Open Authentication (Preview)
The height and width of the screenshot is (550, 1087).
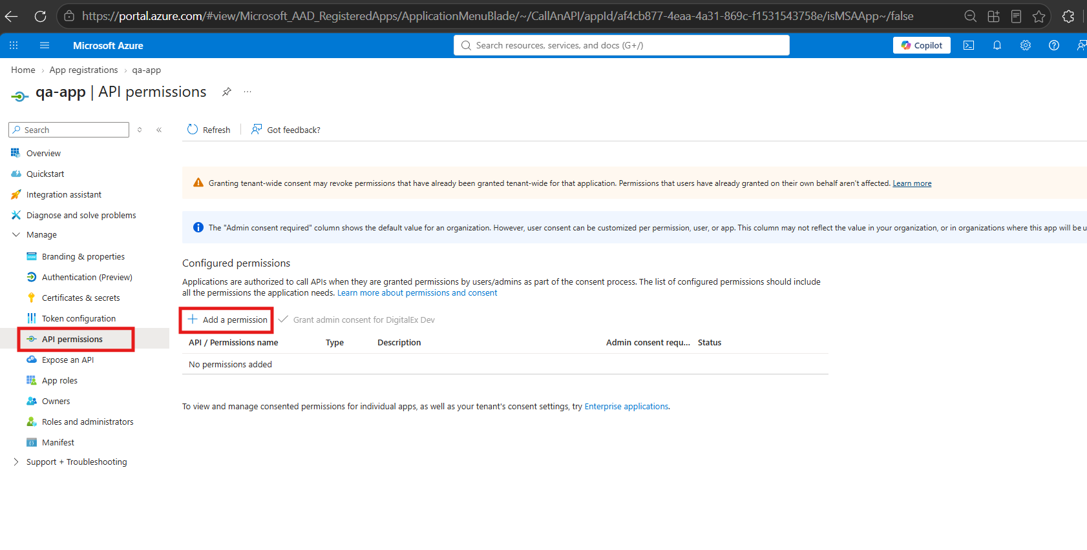[87, 277]
